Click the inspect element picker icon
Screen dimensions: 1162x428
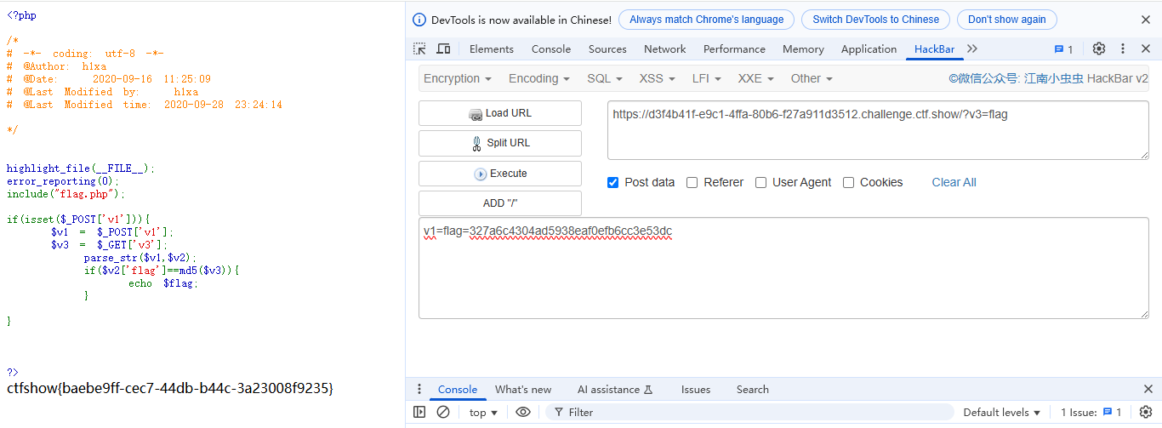[x=420, y=49]
